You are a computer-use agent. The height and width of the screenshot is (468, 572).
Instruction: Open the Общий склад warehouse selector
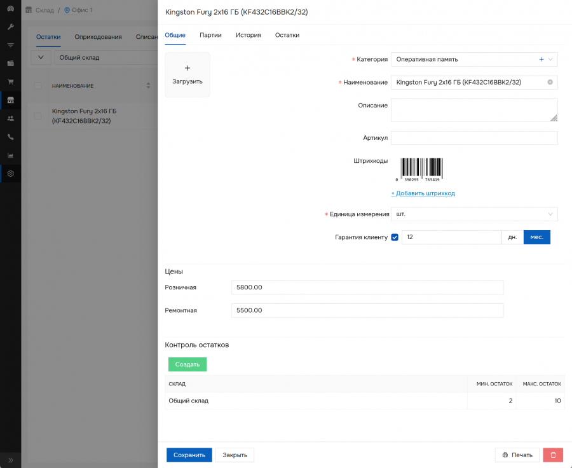[106, 57]
